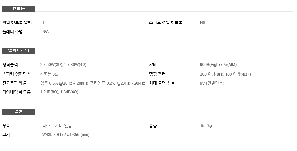Image resolution: width=297 pixels, height=151 pixels.
Task: Click the W489 x H172 x D356 dimensions
Action: coord(66,135)
